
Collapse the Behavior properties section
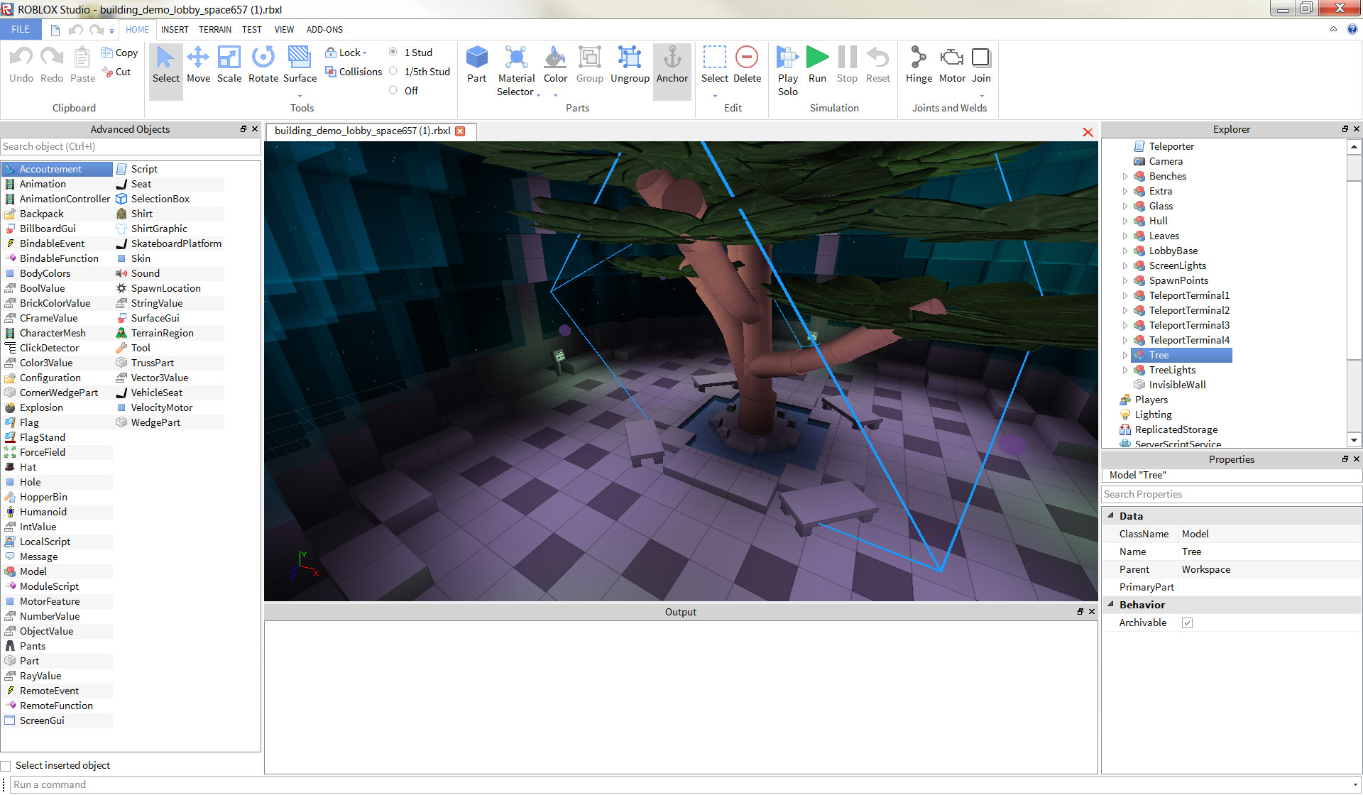pyautogui.click(x=1111, y=604)
